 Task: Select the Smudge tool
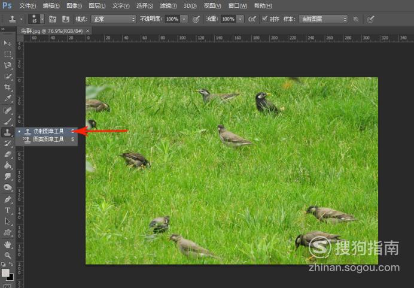7,176
